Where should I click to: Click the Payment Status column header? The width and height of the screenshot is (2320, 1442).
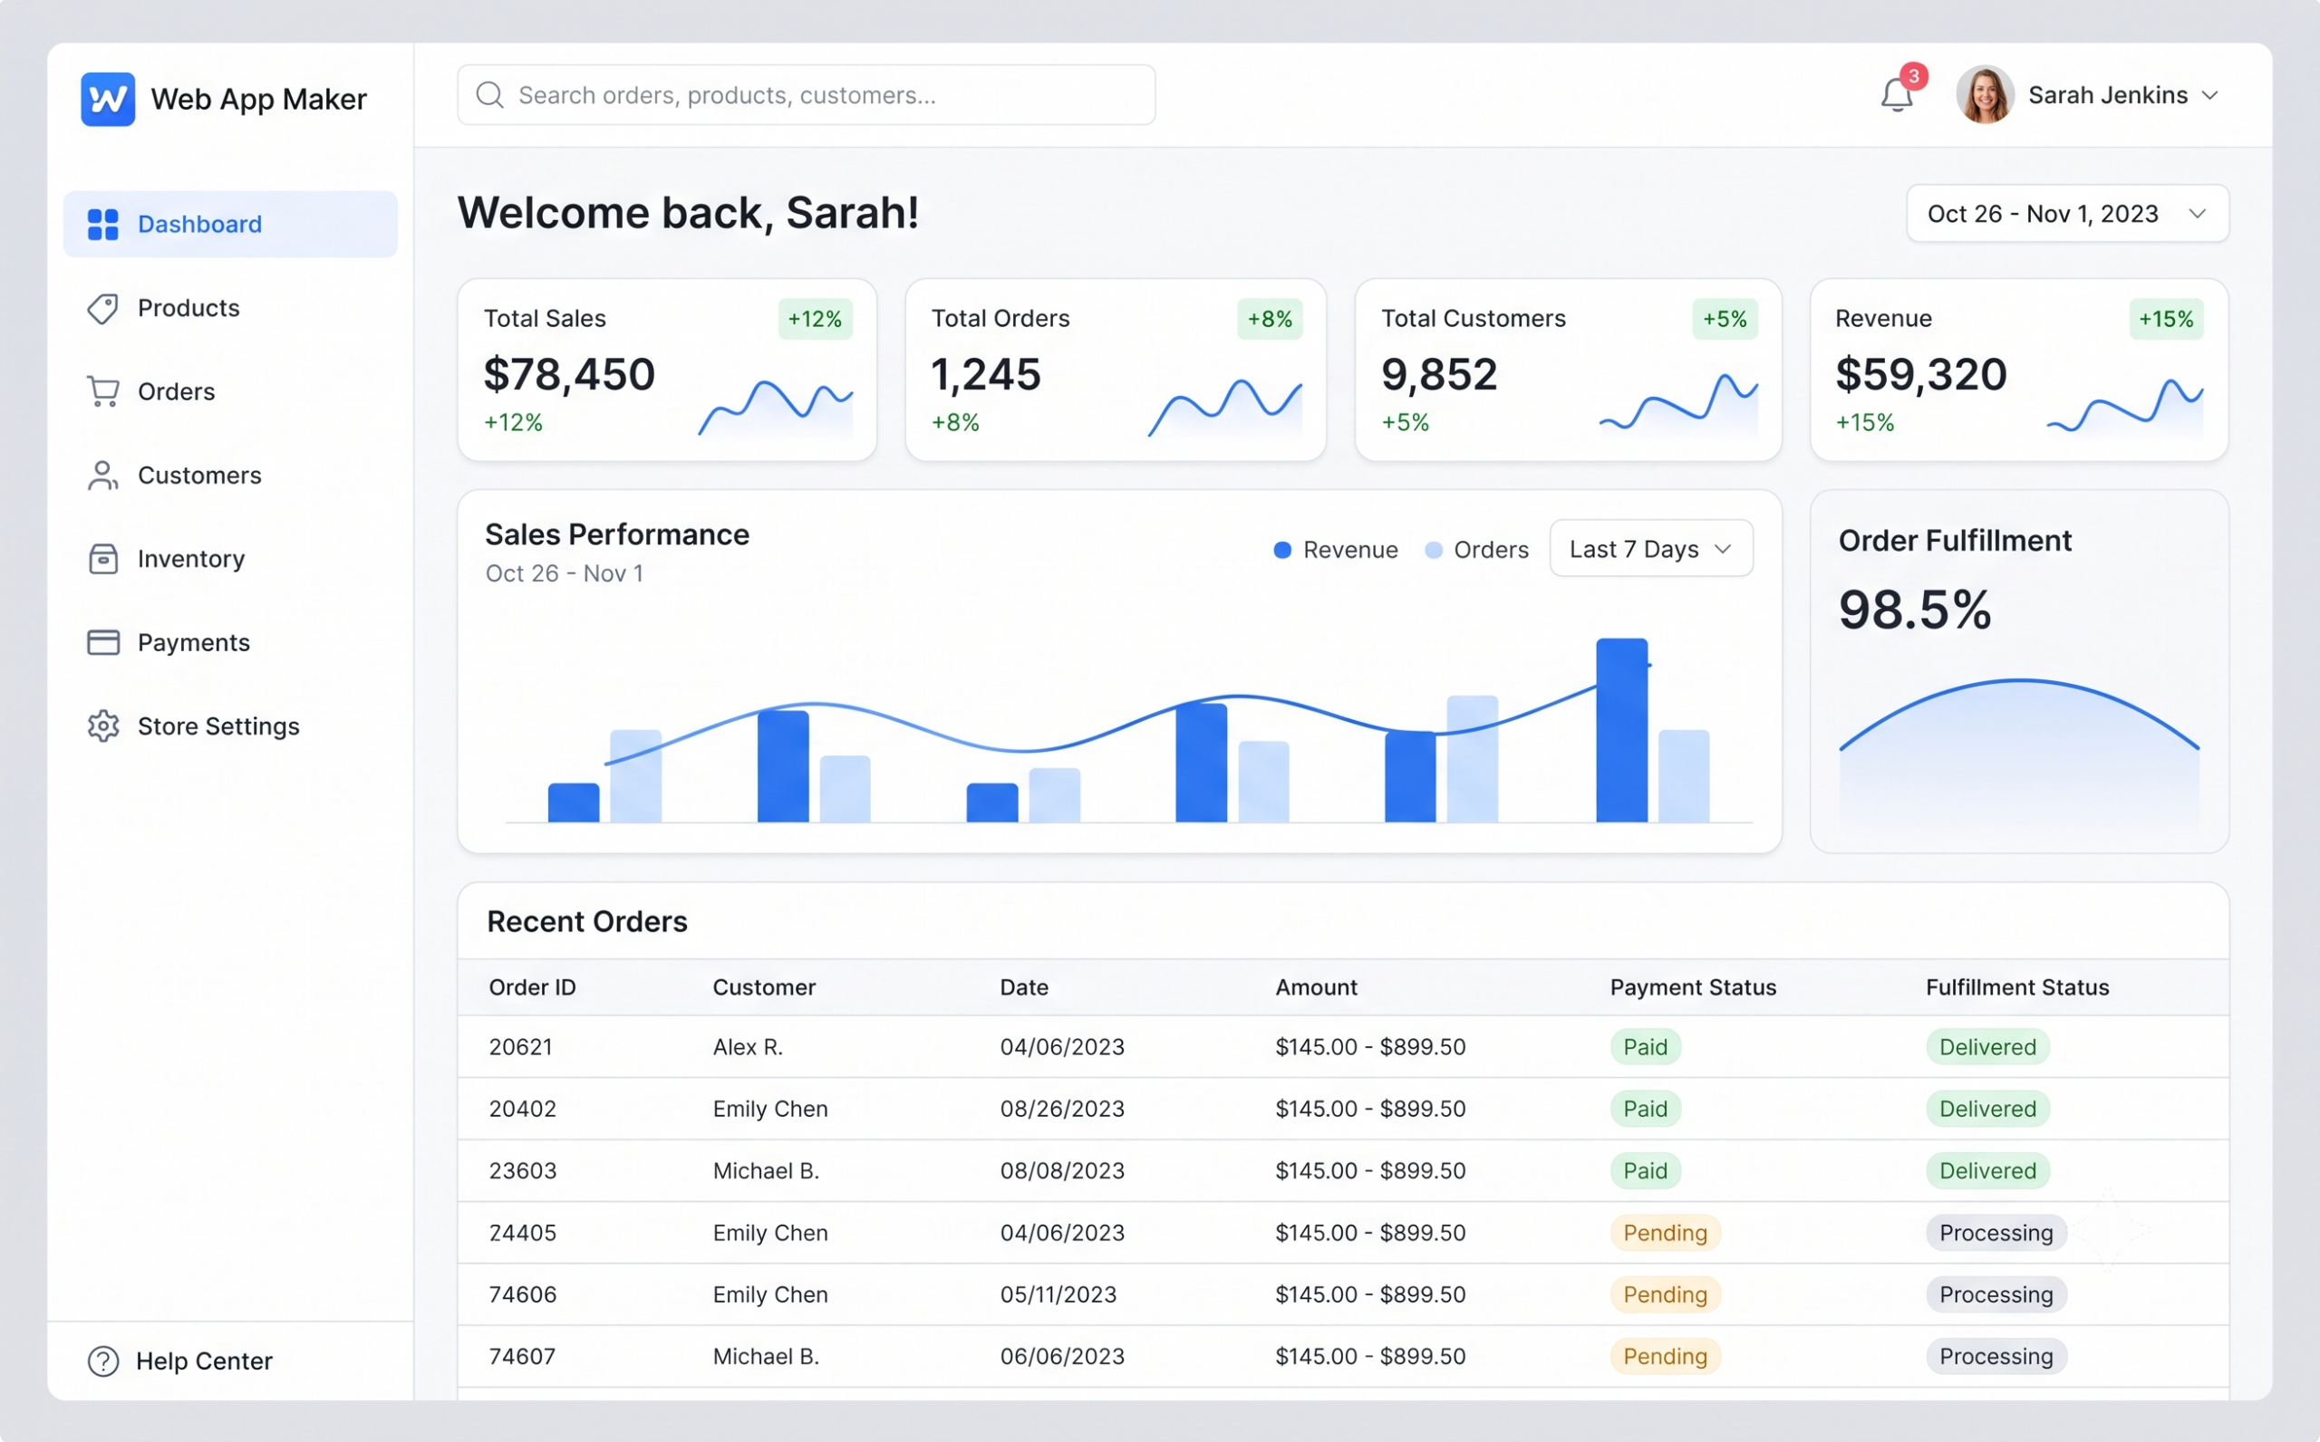tap(1693, 987)
